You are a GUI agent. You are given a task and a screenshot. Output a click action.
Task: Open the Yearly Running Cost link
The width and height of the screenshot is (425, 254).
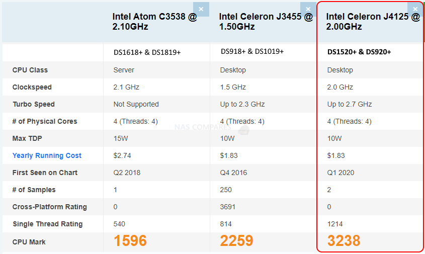tap(47, 155)
